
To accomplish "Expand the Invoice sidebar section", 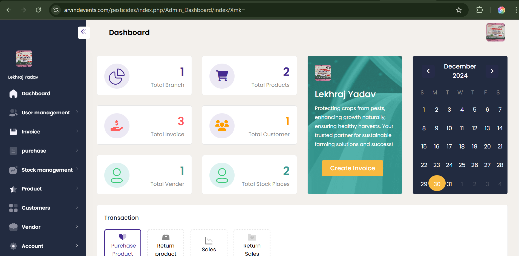I will tap(44, 132).
